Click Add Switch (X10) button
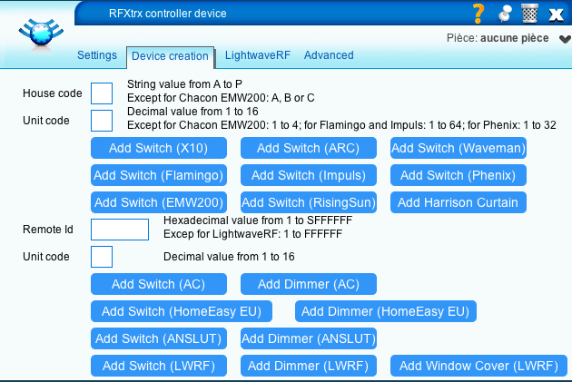The width and height of the screenshot is (572, 382). click(x=159, y=148)
